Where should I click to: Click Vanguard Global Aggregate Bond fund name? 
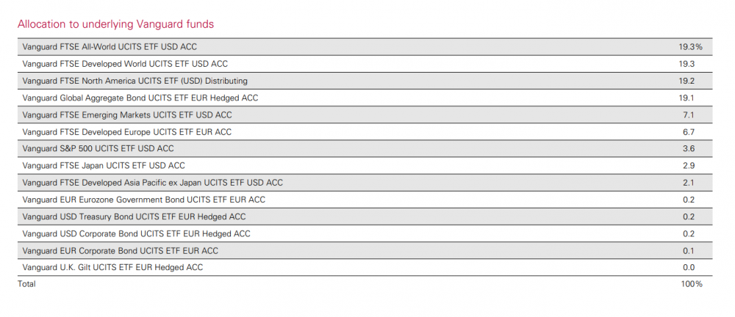(x=140, y=98)
